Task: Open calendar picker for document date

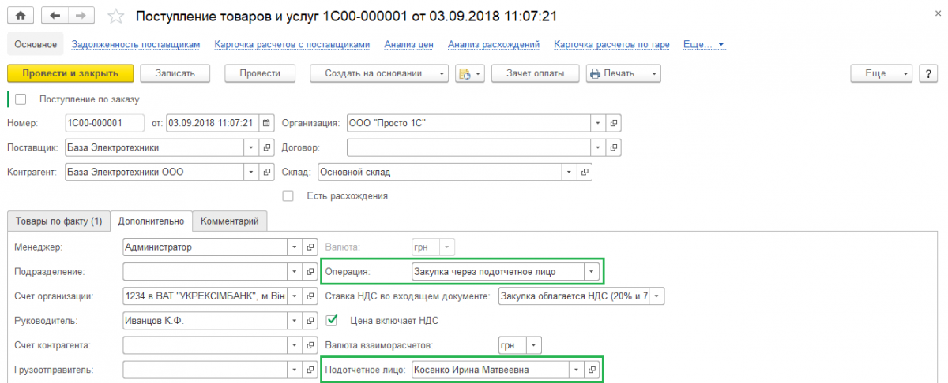Action: pyautogui.click(x=266, y=123)
